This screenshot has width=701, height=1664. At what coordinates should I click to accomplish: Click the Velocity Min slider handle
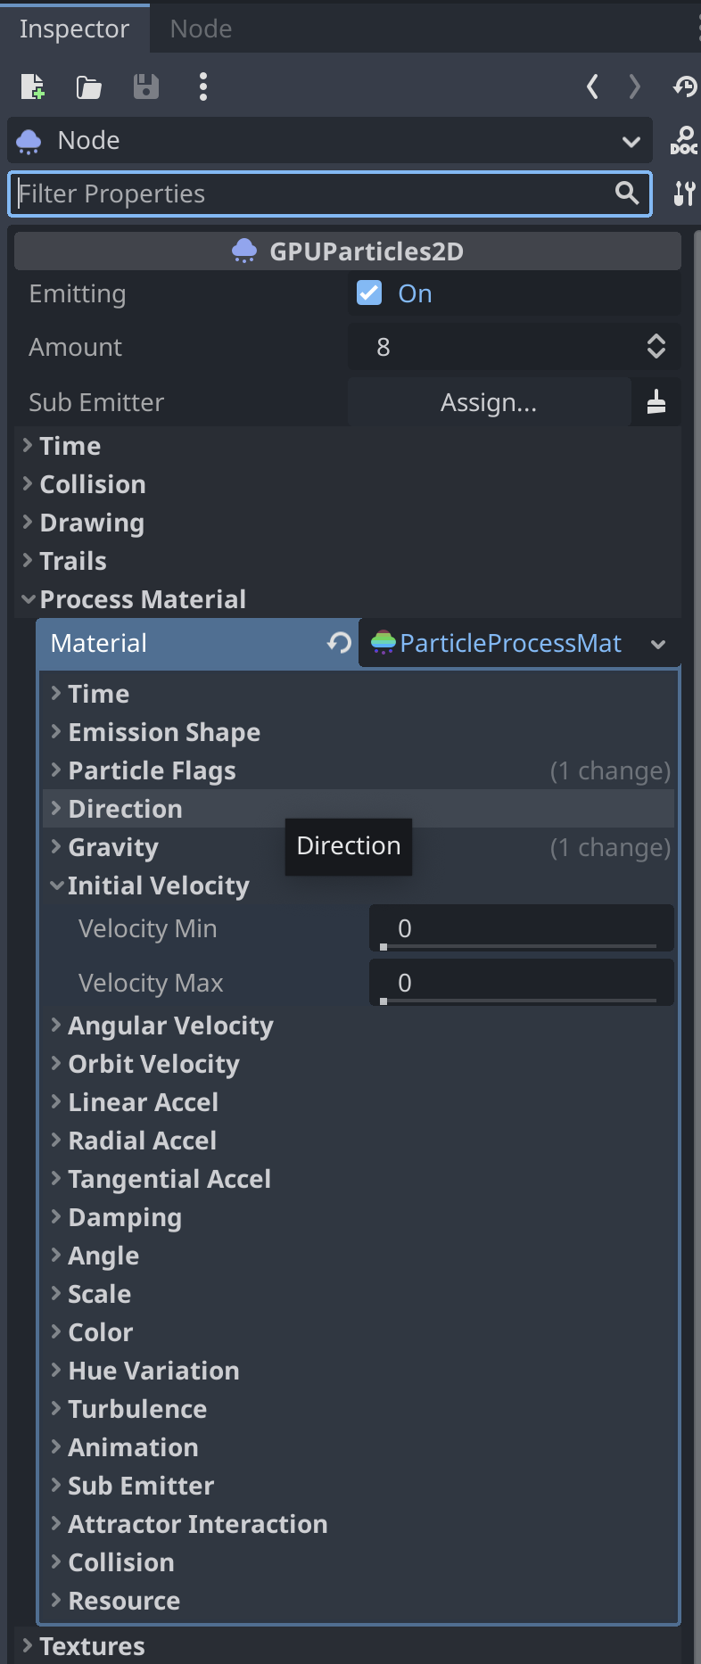[x=383, y=947]
